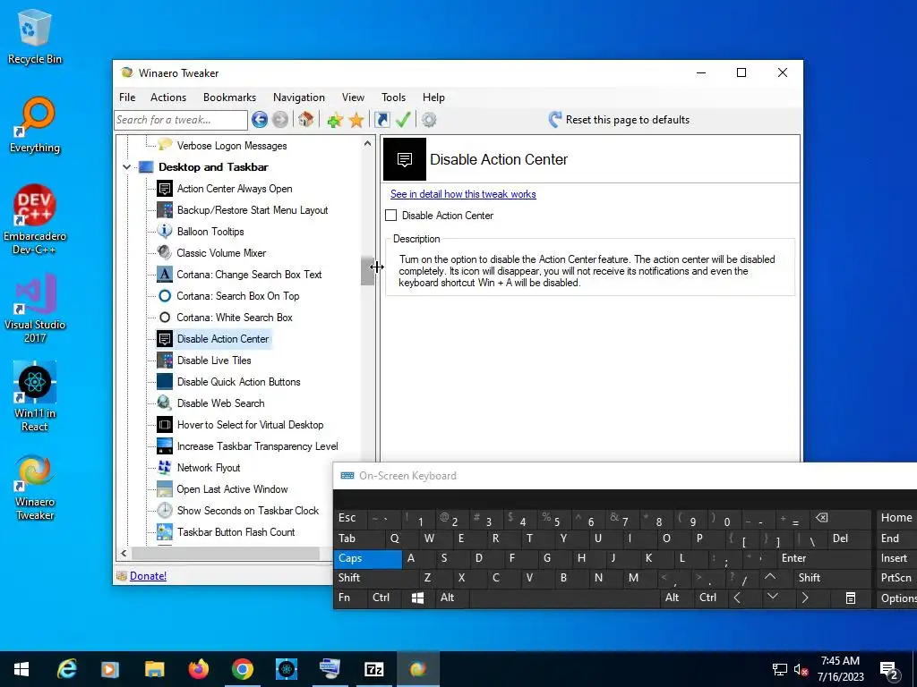Select Disable Live Tiles tweak
The image size is (917, 687).
214,360
